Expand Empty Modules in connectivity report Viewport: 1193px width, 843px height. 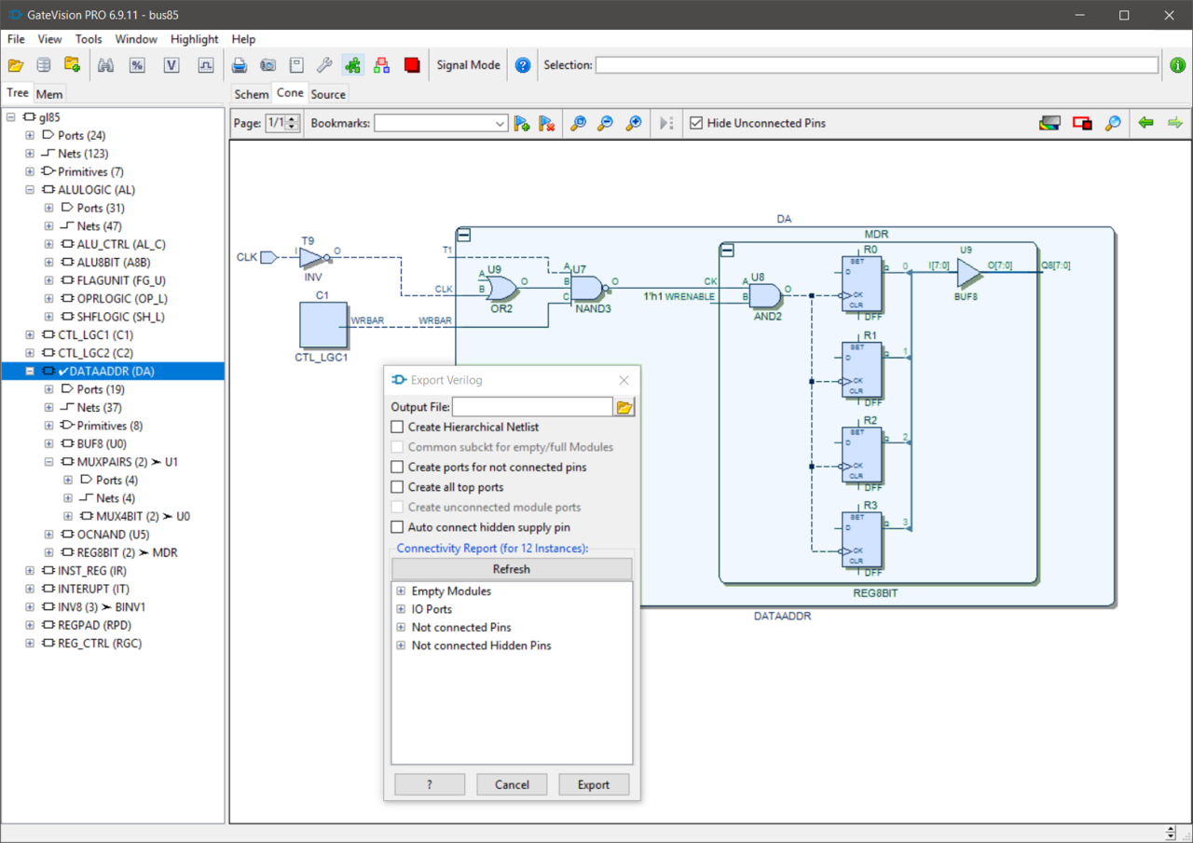point(401,591)
